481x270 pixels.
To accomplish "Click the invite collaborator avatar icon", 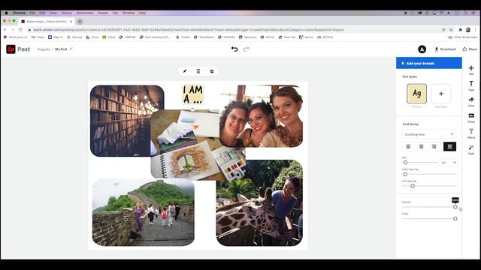I will click(x=422, y=49).
